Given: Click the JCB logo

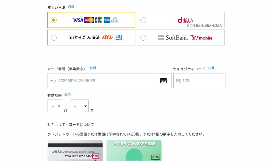Looking at the screenshot, I should click(x=99, y=20).
